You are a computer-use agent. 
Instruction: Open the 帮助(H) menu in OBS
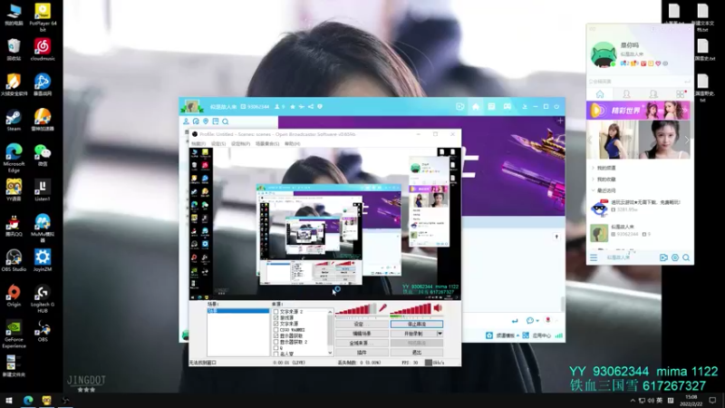tap(292, 144)
